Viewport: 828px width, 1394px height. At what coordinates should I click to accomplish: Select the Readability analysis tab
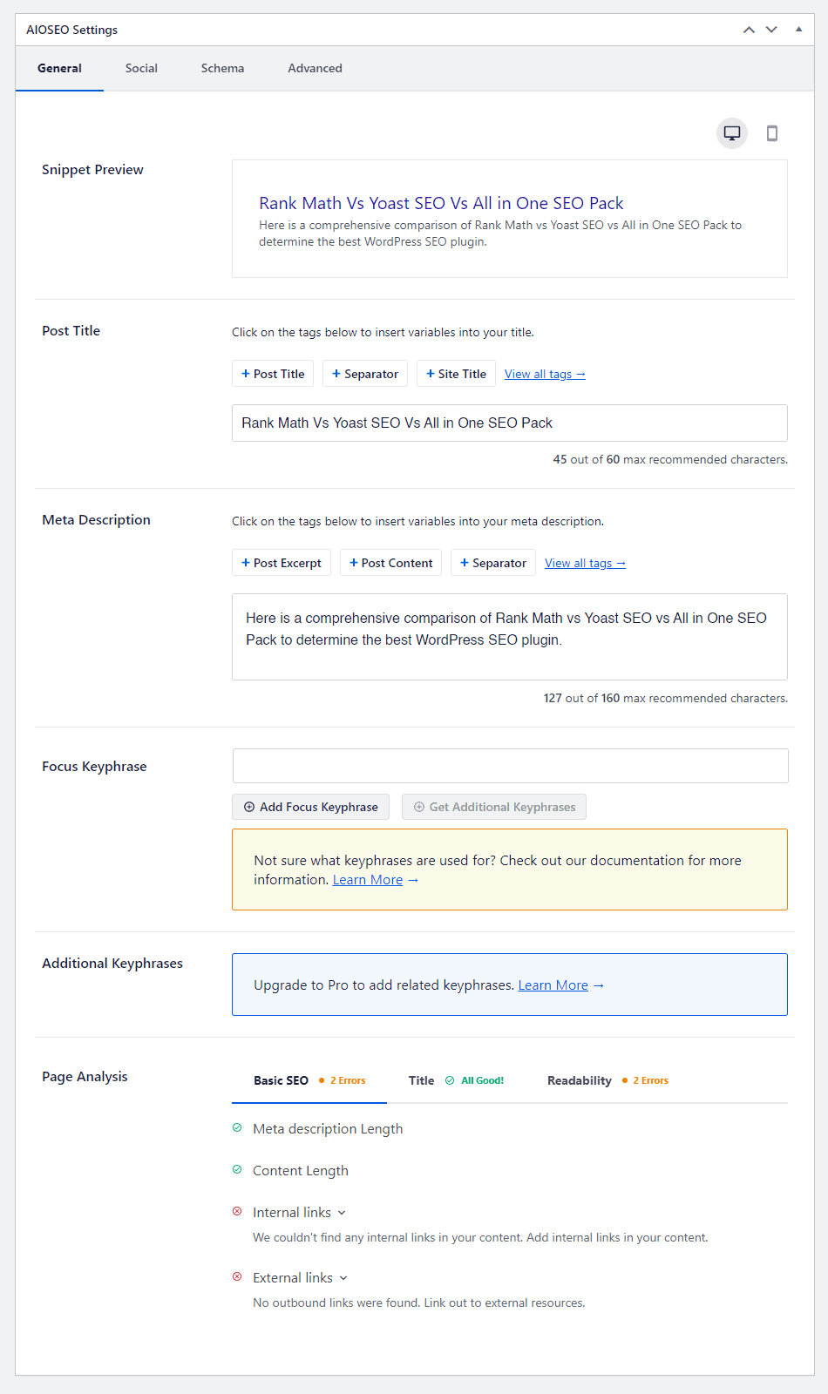coord(607,1080)
